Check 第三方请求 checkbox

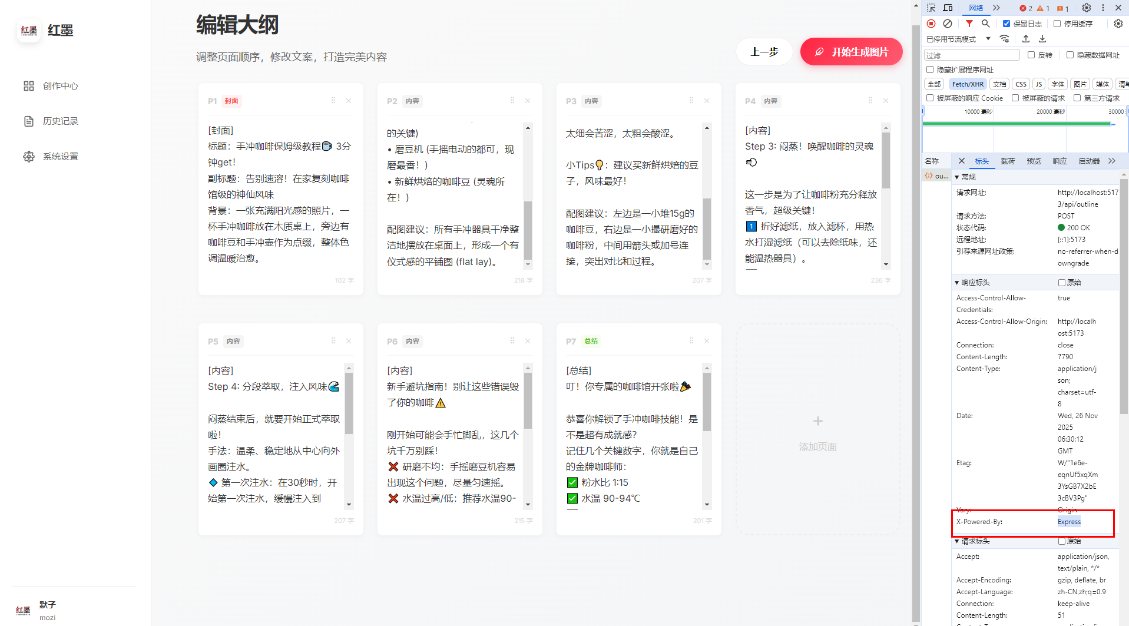[x=1077, y=98]
